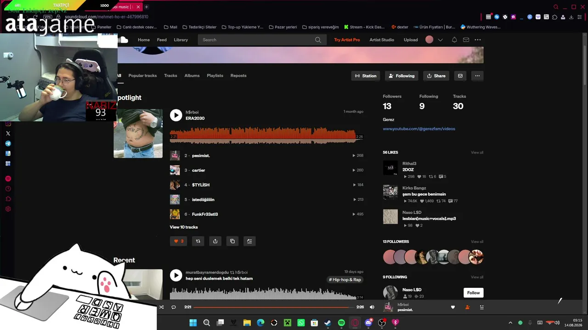Open the gerezfam YouTube link
This screenshot has height=330, width=588.
[x=419, y=129]
